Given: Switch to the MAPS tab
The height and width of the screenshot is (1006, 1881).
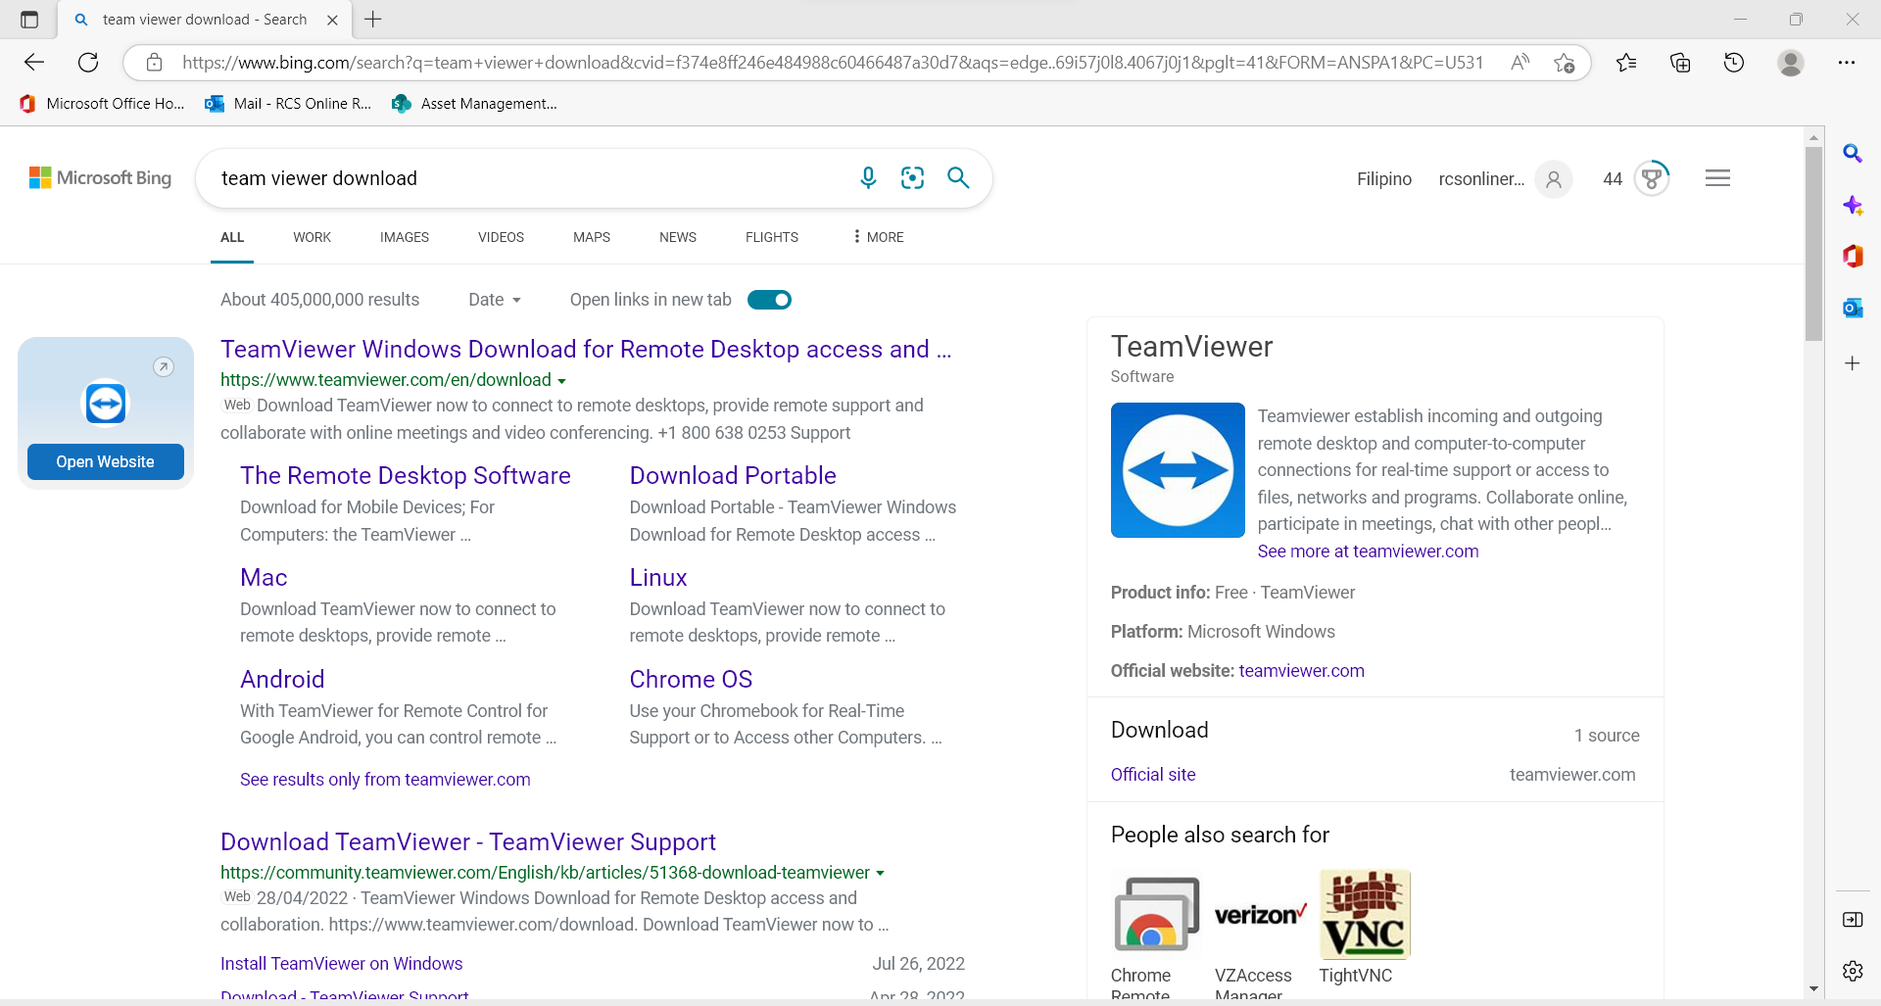Looking at the screenshot, I should click(592, 237).
